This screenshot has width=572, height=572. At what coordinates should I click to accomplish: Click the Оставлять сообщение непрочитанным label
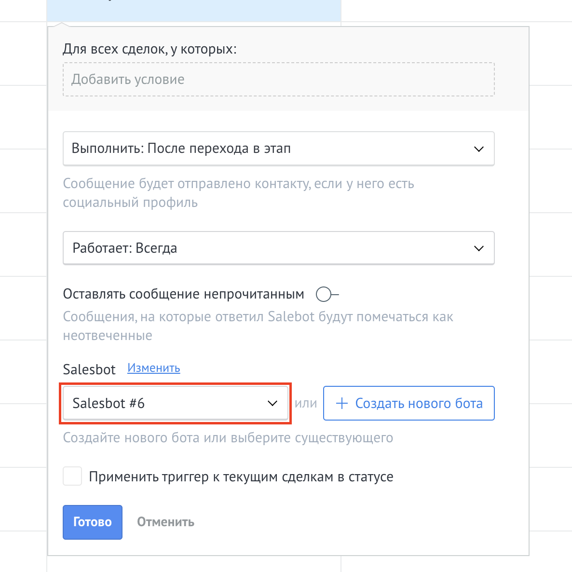tap(183, 294)
